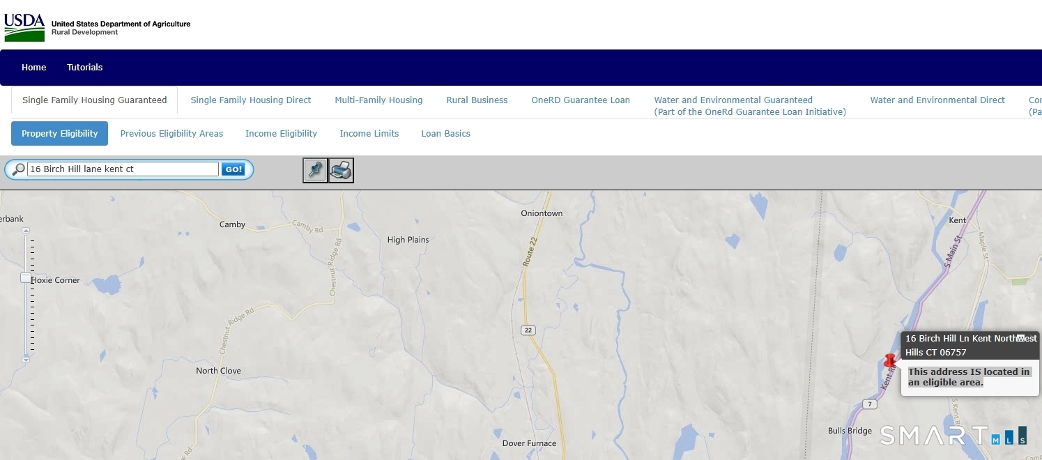Select the Multi-Family Housing tab
Viewport: 1042px width, 460px height.
click(378, 100)
